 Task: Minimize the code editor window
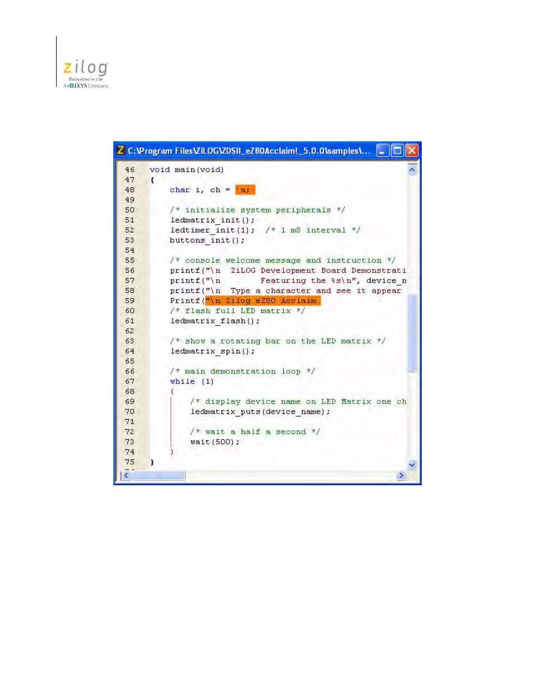(x=382, y=150)
